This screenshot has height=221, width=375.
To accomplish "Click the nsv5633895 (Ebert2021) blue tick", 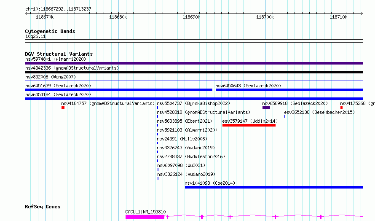I will pos(158,125).
